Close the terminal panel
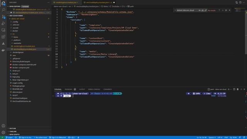Viewport: 247px width, 139px height. click(x=244, y=89)
